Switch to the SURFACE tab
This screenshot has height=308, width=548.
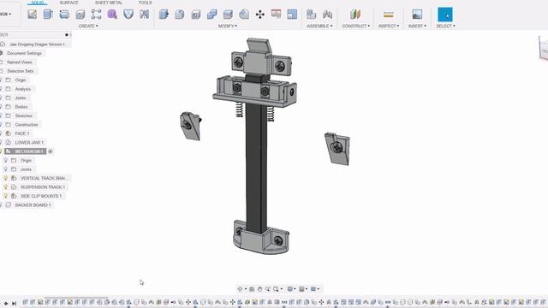pos(68,3)
